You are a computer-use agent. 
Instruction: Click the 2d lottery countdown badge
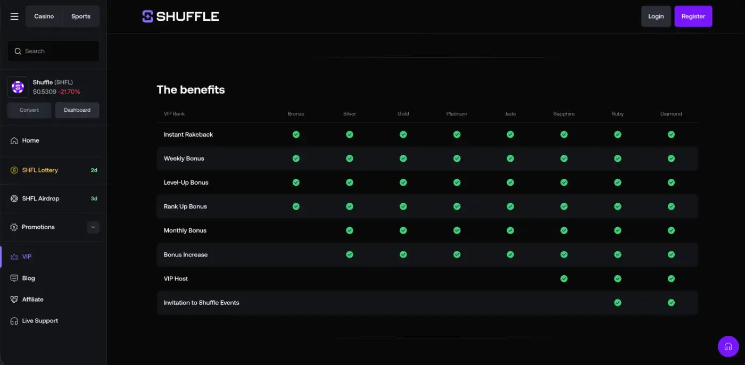click(94, 170)
